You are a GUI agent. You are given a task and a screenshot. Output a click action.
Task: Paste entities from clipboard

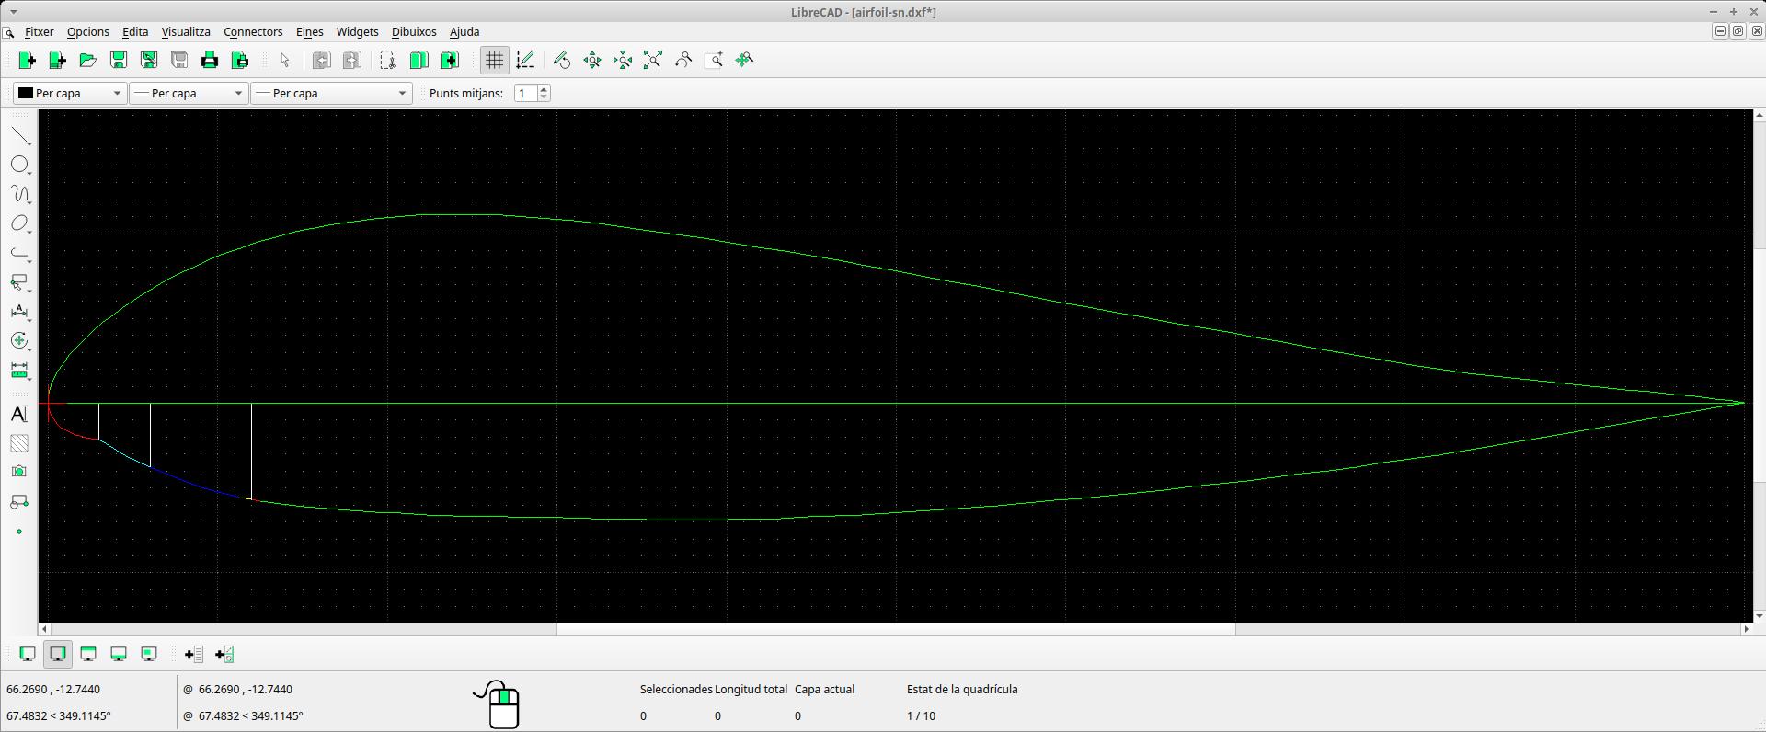pyautogui.click(x=449, y=60)
